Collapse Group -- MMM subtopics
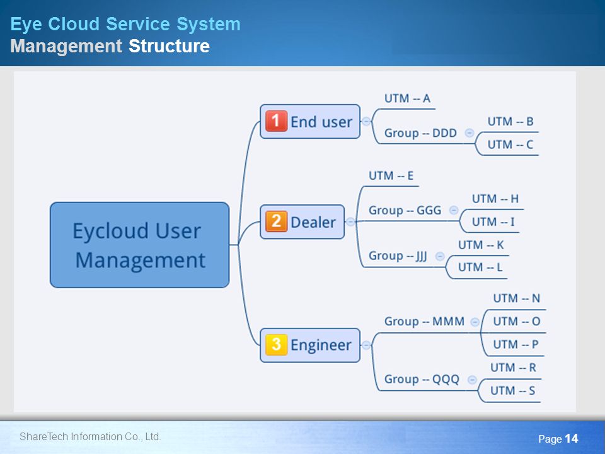This screenshot has height=454, width=605. 475,322
